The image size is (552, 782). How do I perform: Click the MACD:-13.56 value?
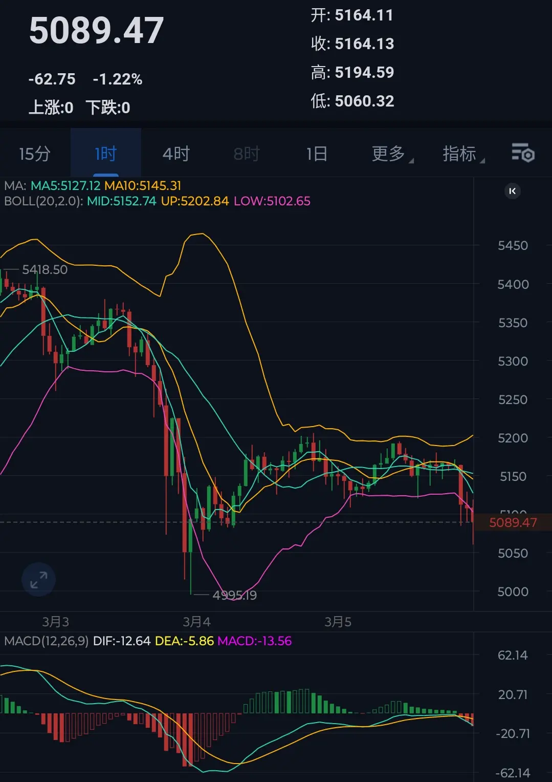pyautogui.click(x=255, y=641)
